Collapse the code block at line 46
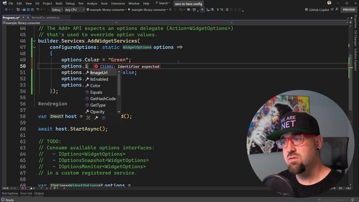This screenshot has width=359, height=202. (34, 41)
